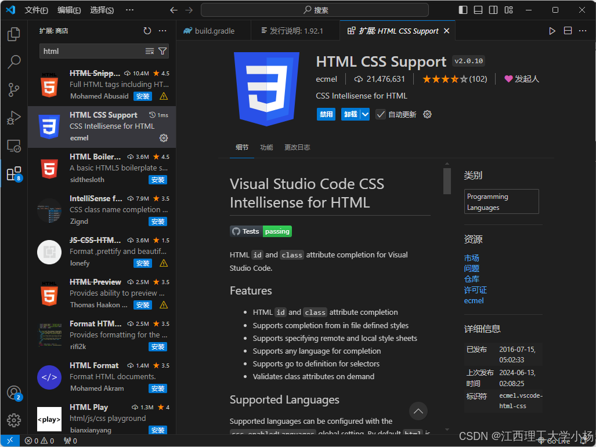Open the hidden menus ellipsis in menu bar
This screenshot has width=596, height=447.
coord(129,10)
